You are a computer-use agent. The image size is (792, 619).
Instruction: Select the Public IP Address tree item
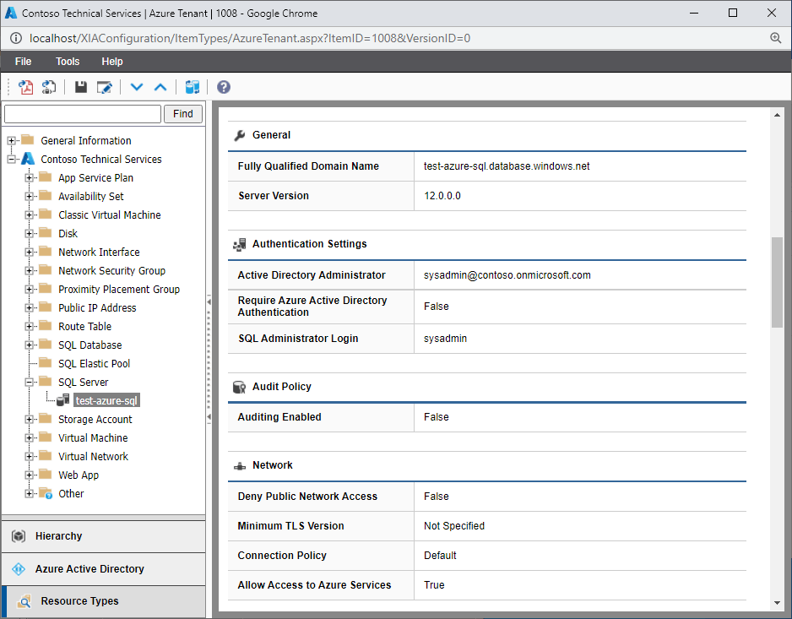click(x=97, y=308)
